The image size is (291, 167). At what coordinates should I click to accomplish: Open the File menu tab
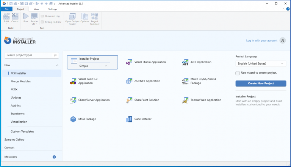point(7,9)
